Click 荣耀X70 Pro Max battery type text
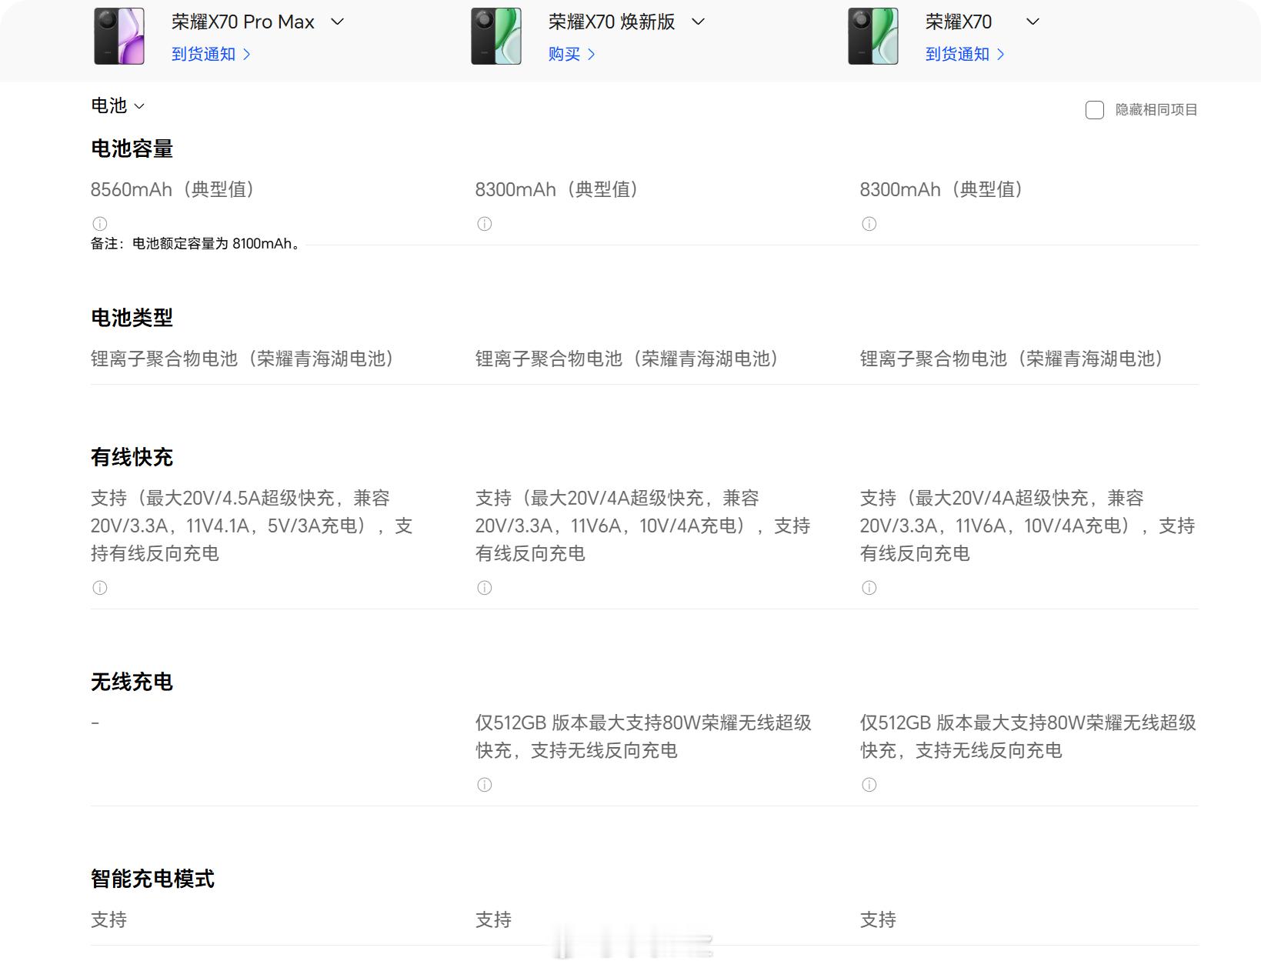 tap(243, 359)
